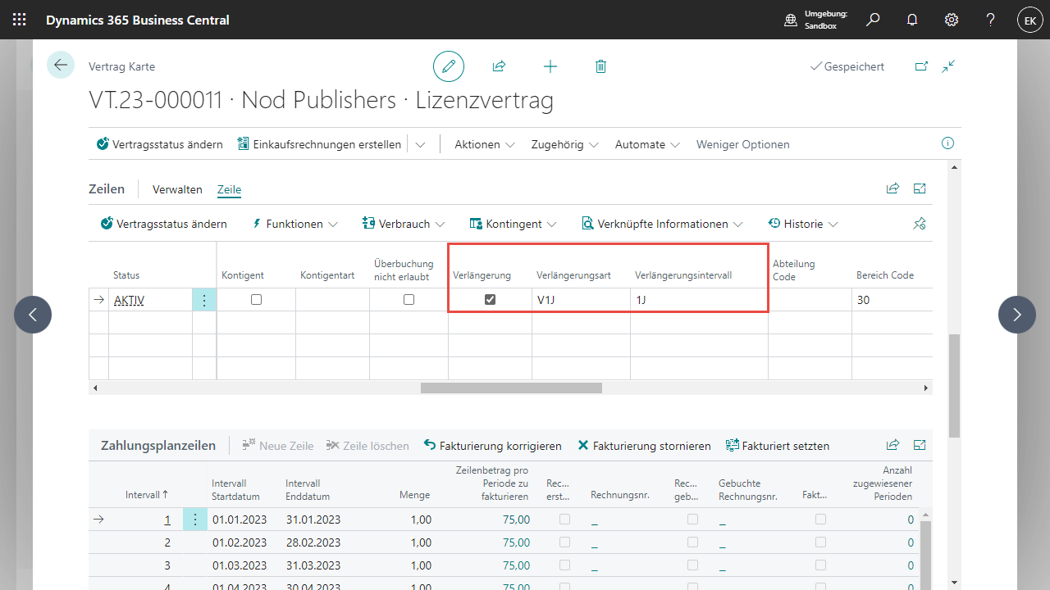Open the Zugehörig menu
Screen dimensions: 1050x590
(x=565, y=144)
